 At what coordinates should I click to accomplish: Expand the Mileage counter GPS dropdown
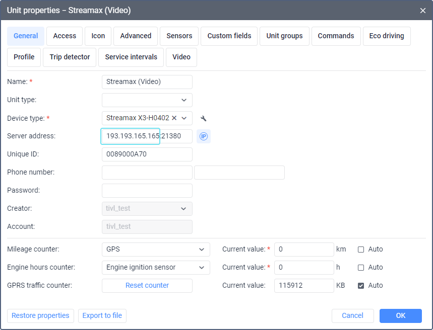pyautogui.click(x=202, y=249)
